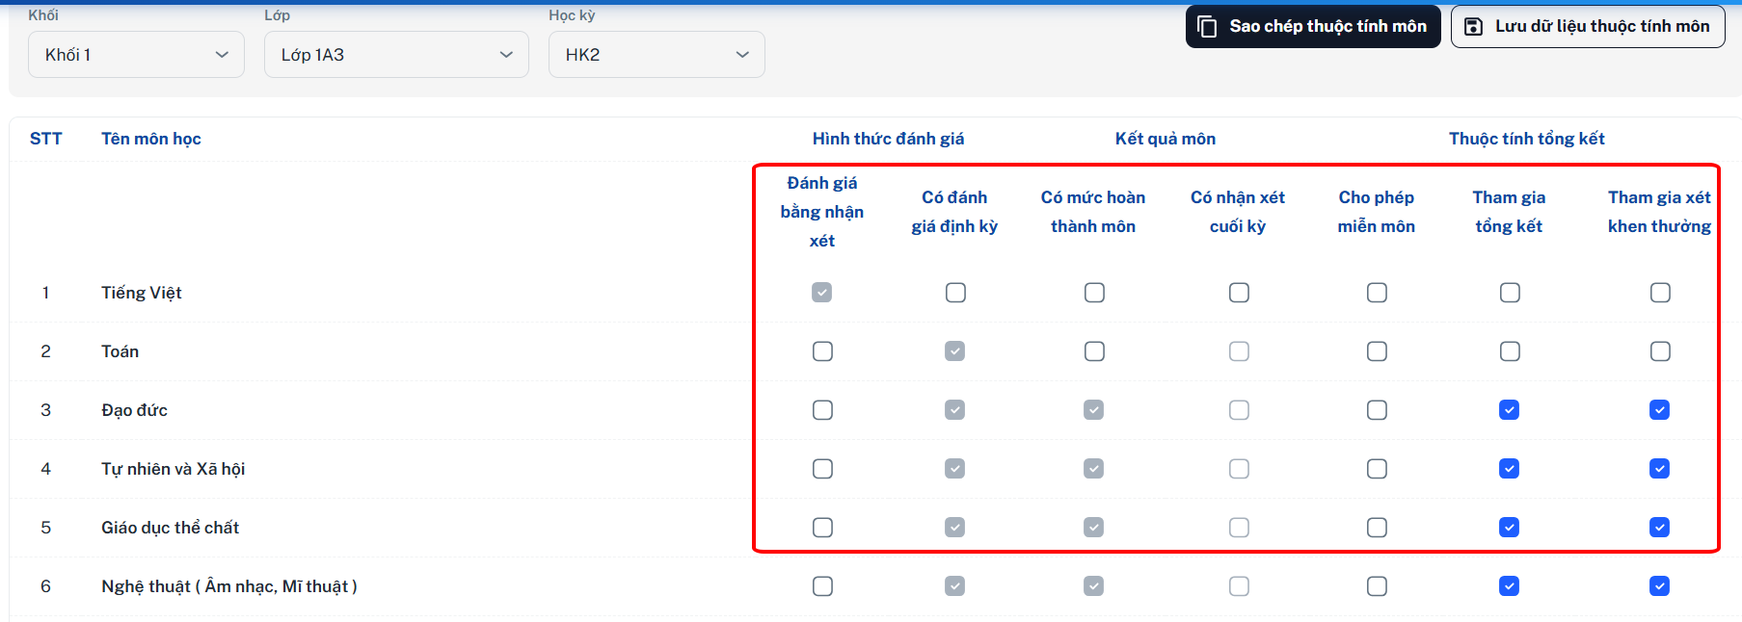Check Đánh giá bằng nhận xét for Đạo đức
This screenshot has height=622, width=1742.
(x=822, y=409)
